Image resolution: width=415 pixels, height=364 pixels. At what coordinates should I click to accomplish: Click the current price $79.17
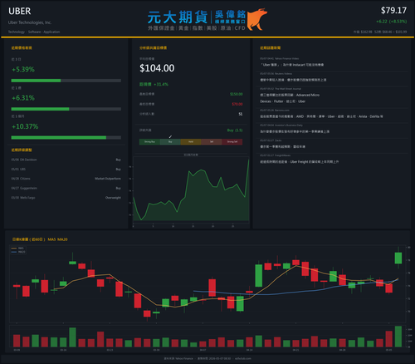click(x=393, y=11)
